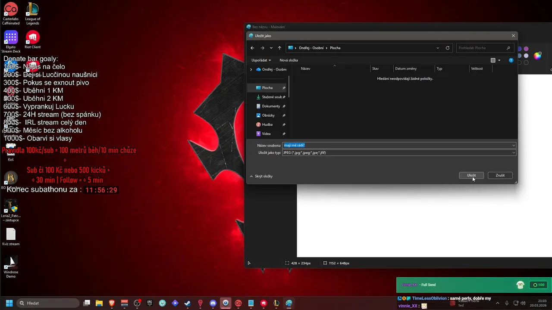This screenshot has height=310, width=552.
Task: Open Kvíz stream text file
Action: [11, 237]
